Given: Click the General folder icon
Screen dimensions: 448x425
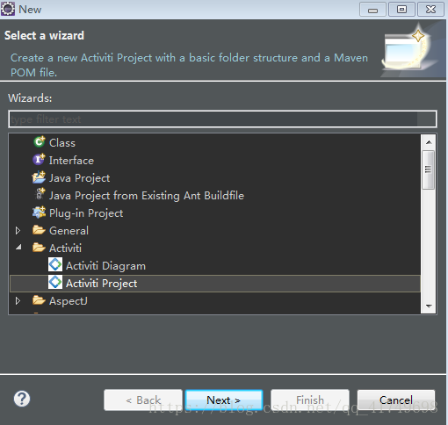Looking at the screenshot, I should point(39,230).
